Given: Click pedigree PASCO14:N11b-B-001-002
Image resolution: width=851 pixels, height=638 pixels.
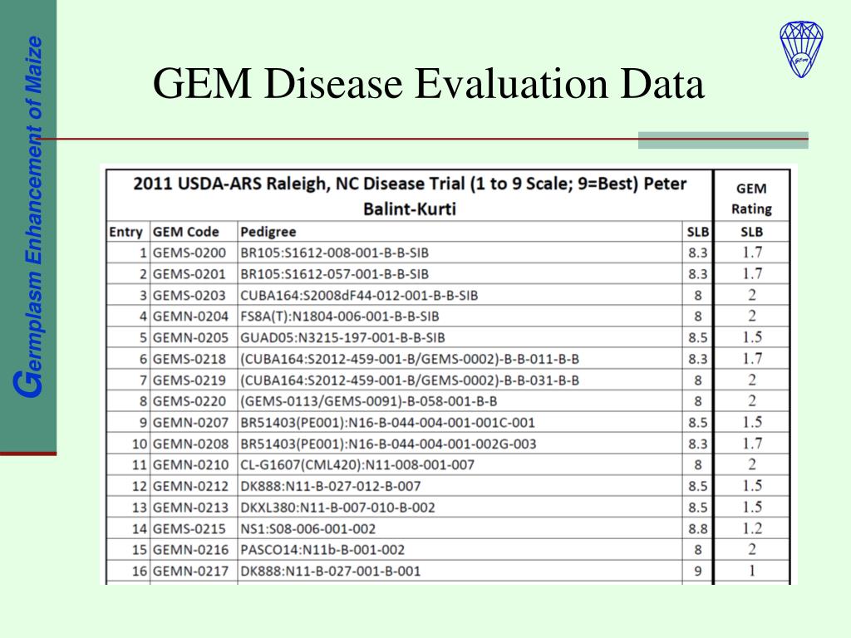Looking at the screenshot, I should [x=322, y=550].
